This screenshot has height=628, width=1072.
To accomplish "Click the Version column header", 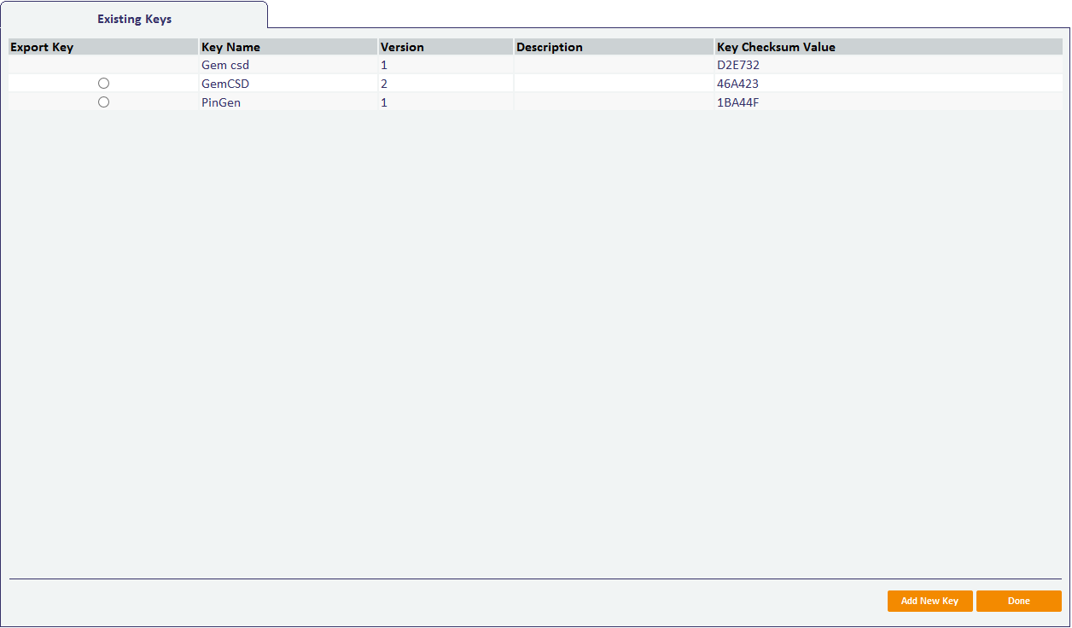I will coord(402,47).
